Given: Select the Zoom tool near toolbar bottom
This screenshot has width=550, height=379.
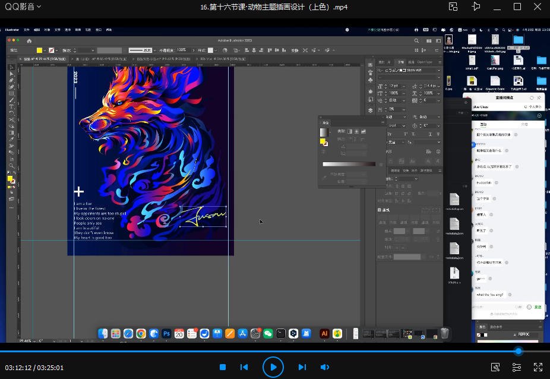Looking at the screenshot, I should [11, 166].
